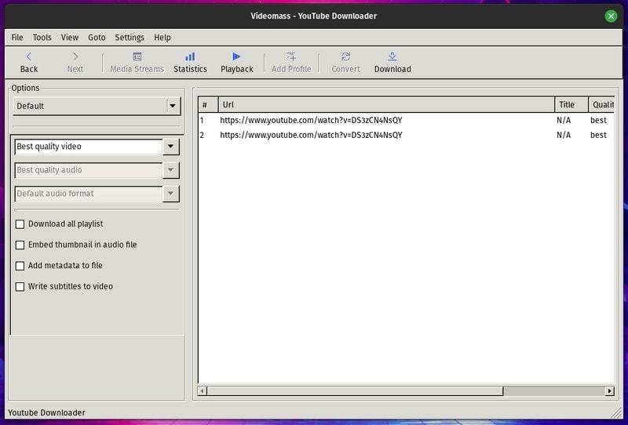Viewport: 628px width, 425px height.
Task: Click the Media Streams toolbar icon
Action: pyautogui.click(x=137, y=57)
